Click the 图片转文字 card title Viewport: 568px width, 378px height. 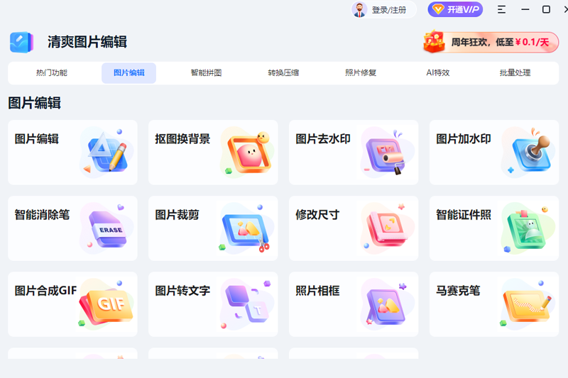pyautogui.click(x=182, y=291)
